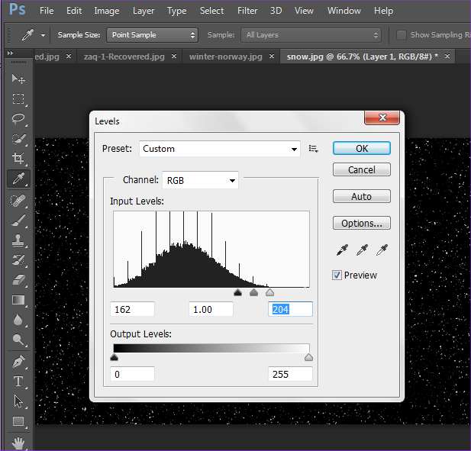Click the white point eyedropper in Levels

[382, 250]
